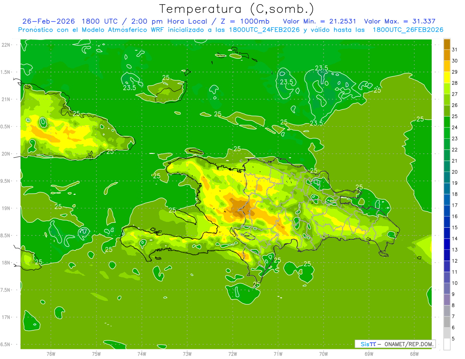Image resolution: width=465 pixels, height=359 pixels.
Task: Click the "69W" longitude label
Action: [369, 354]
